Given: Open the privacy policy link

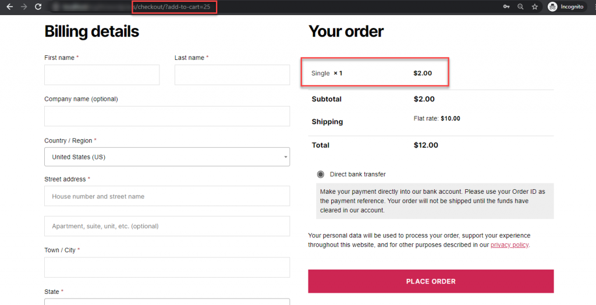Looking at the screenshot, I should (x=509, y=245).
